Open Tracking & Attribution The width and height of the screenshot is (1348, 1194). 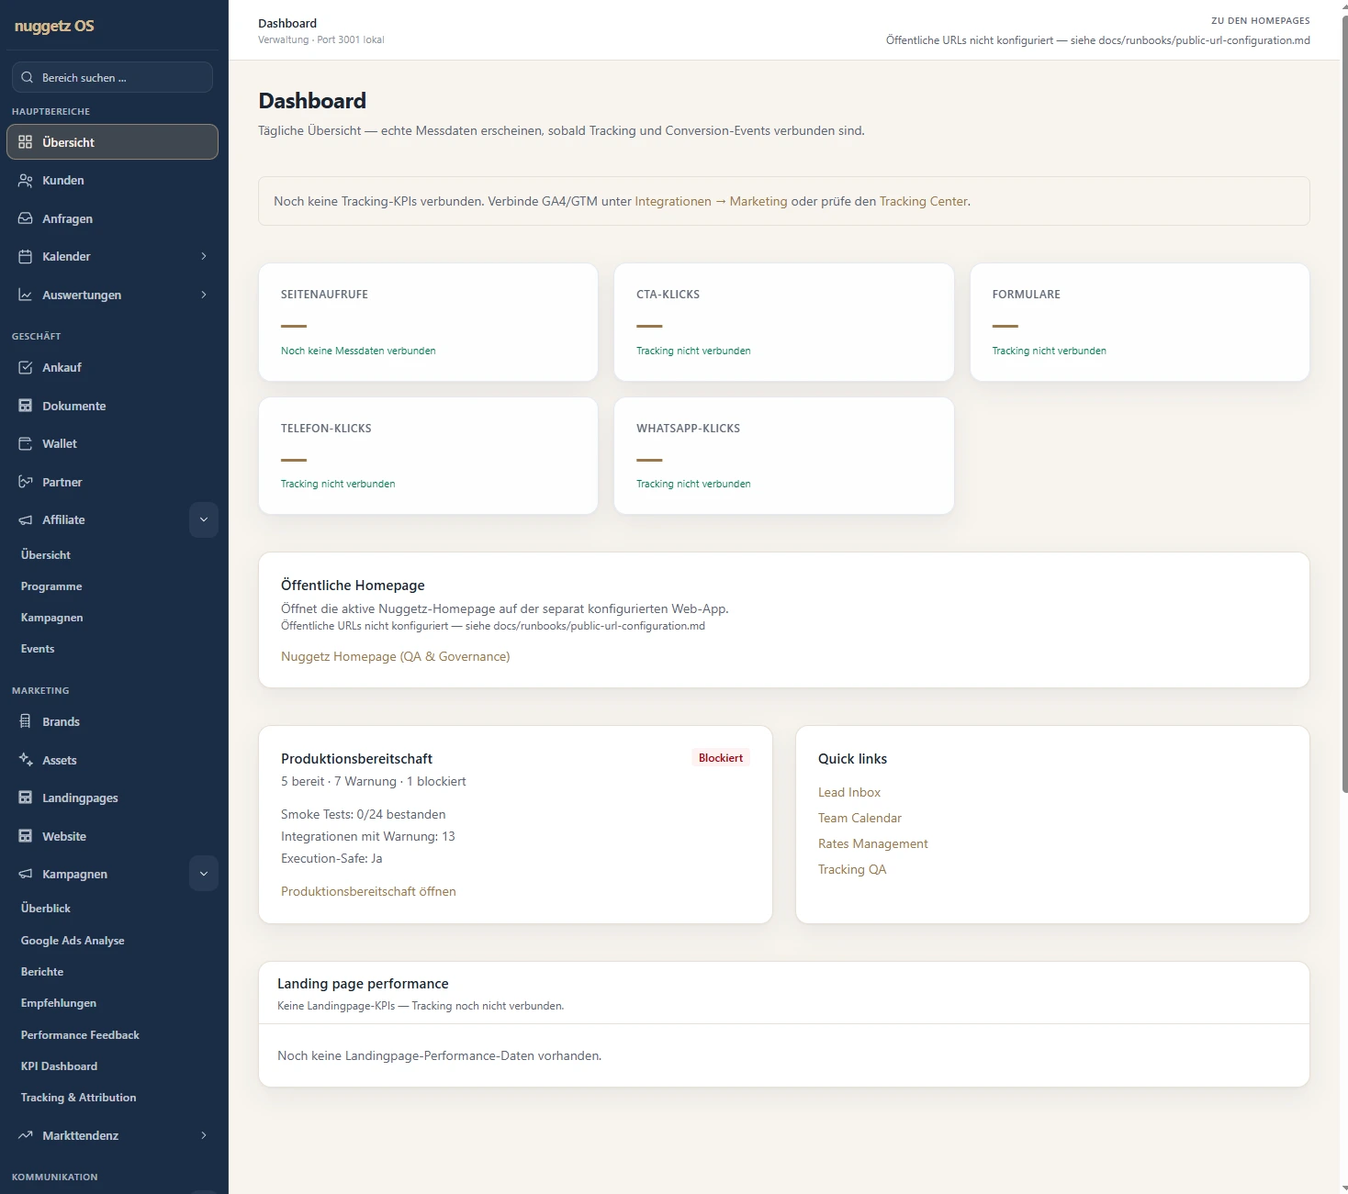tap(79, 1098)
